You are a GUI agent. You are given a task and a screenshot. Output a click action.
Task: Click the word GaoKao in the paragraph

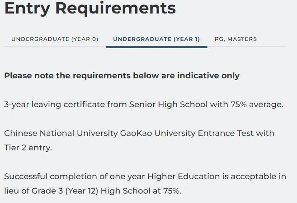(136, 133)
